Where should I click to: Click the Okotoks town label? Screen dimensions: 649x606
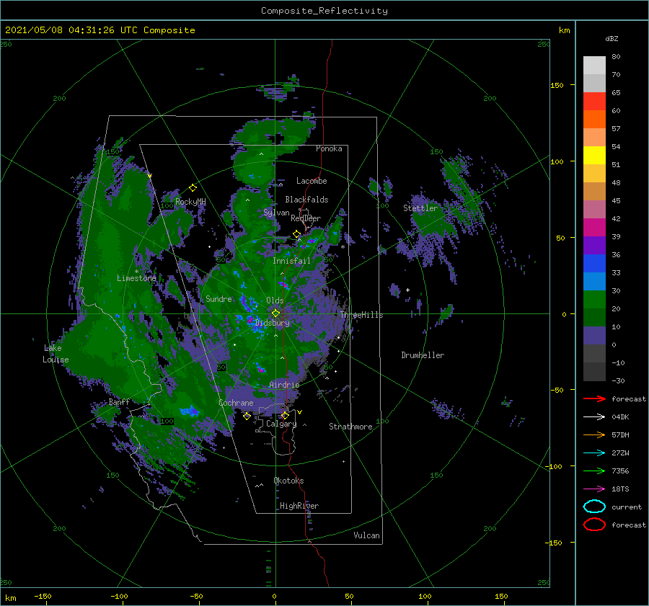pos(288,481)
